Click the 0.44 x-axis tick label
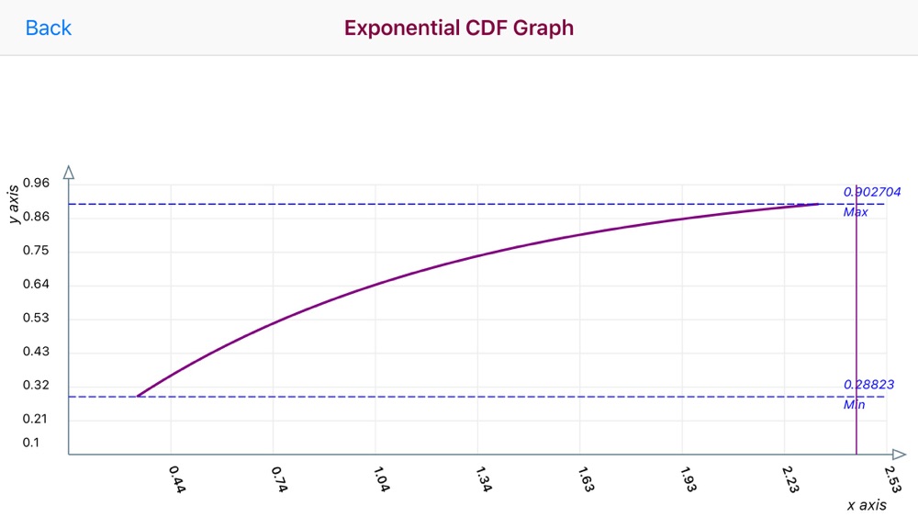The width and height of the screenshot is (918, 517). pos(177,479)
